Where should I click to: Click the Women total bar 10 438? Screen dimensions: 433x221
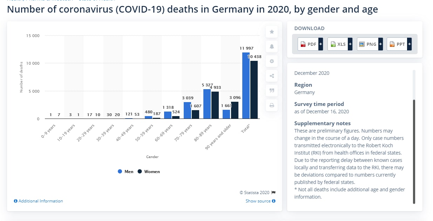click(x=254, y=90)
